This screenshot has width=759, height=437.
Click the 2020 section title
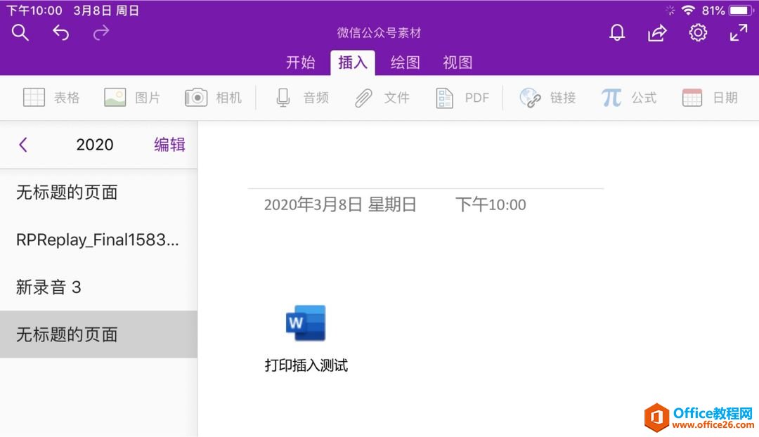(95, 145)
